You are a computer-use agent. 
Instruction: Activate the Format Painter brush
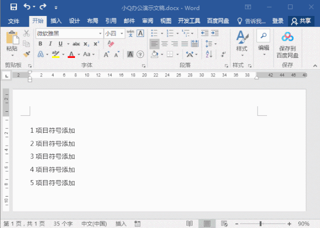[26, 54]
